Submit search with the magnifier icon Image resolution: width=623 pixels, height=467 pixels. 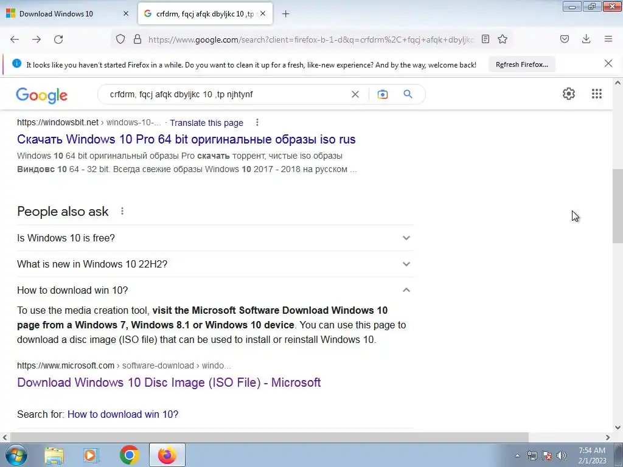point(408,94)
